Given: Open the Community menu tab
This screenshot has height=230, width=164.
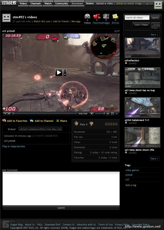Looking at the screenshot, I should pyautogui.click(x=62, y=3).
